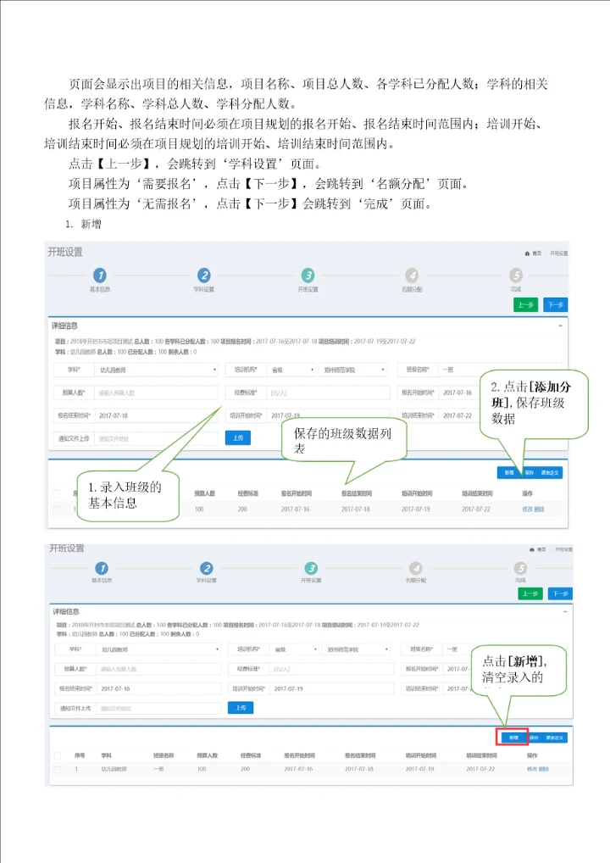Tick the header checkbox in upper table
Screen dimensions: 610x863
[x=56, y=493]
